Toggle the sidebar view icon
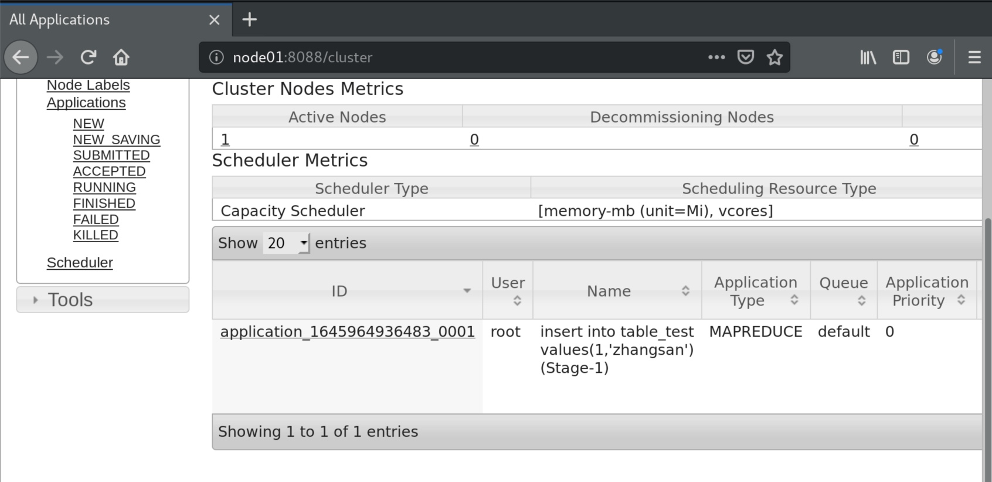The height and width of the screenshot is (482, 992). coord(901,57)
